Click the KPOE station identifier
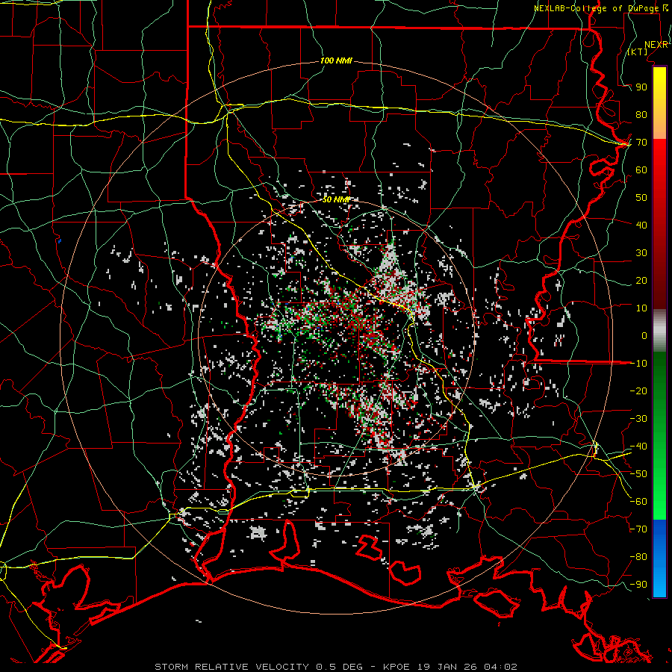The height and width of the screenshot is (672, 672). point(399,667)
